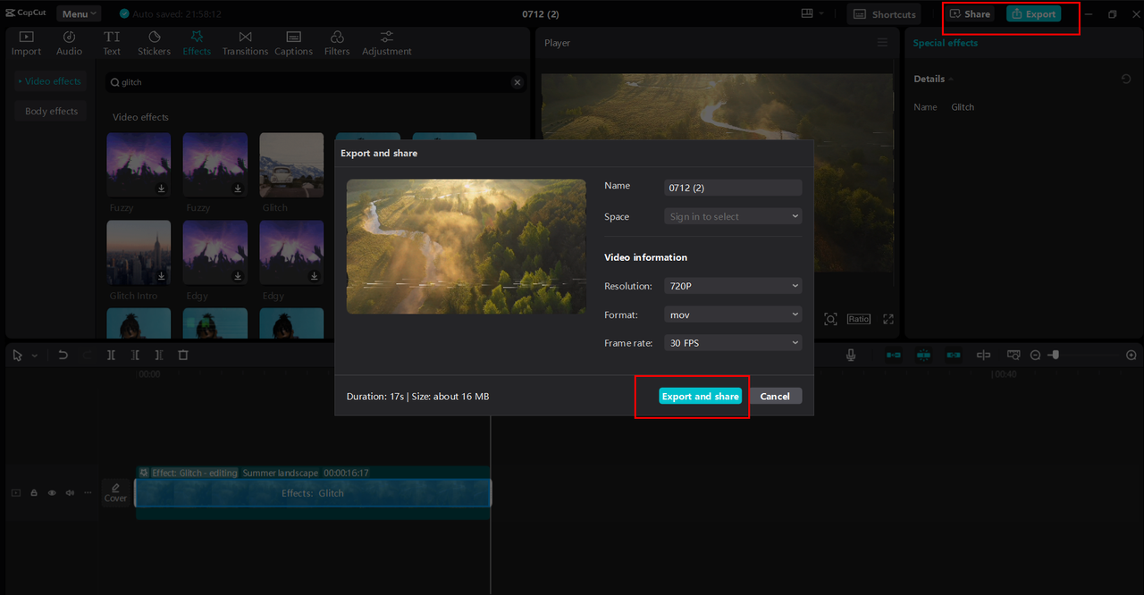Toggle the track lock icon
The height and width of the screenshot is (595, 1144).
(34, 492)
